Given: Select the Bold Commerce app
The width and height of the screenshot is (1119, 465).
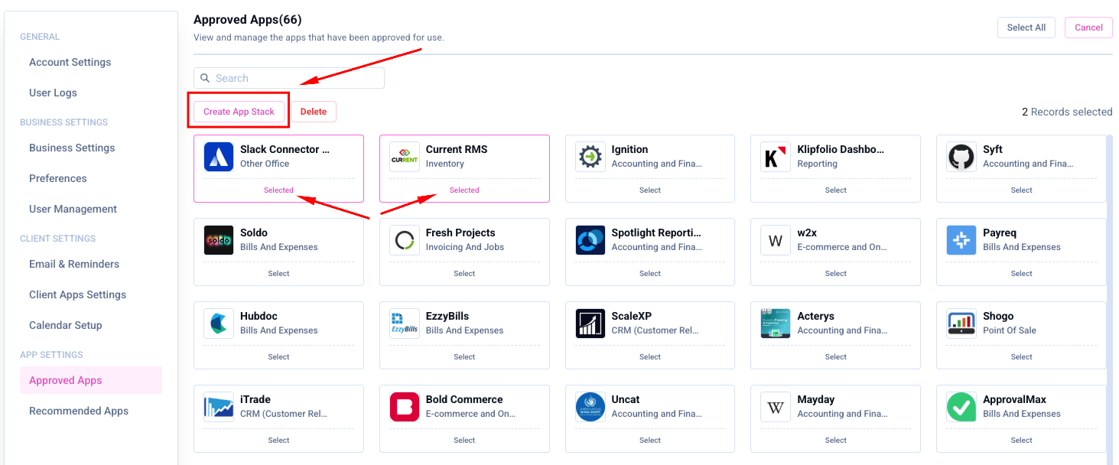Looking at the screenshot, I should coord(464,441).
